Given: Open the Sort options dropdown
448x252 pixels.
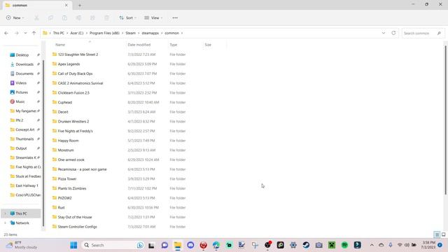Looking at the screenshot, I should click(x=127, y=18).
